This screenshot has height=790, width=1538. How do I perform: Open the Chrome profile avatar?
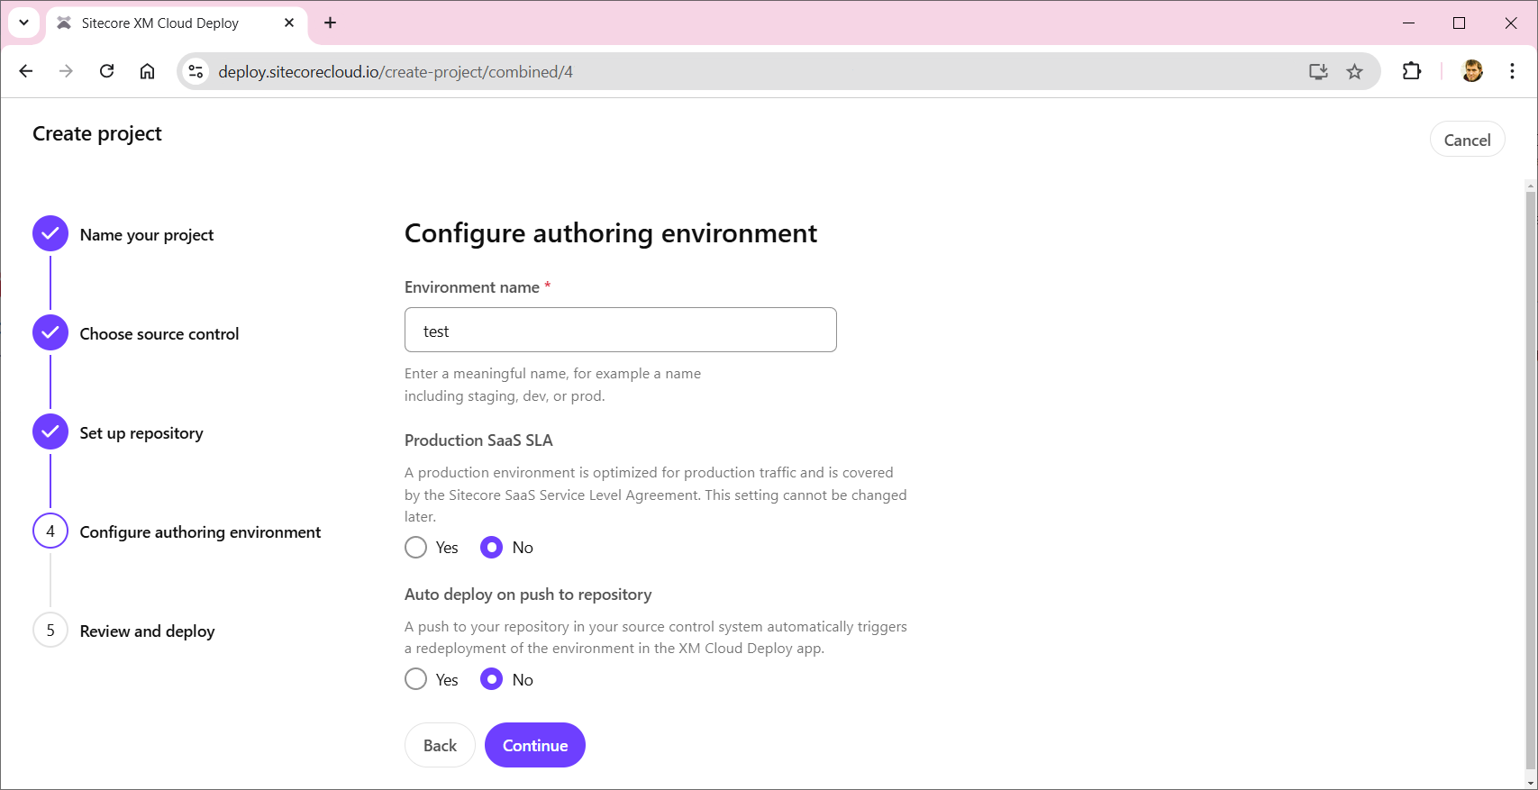coord(1472,71)
